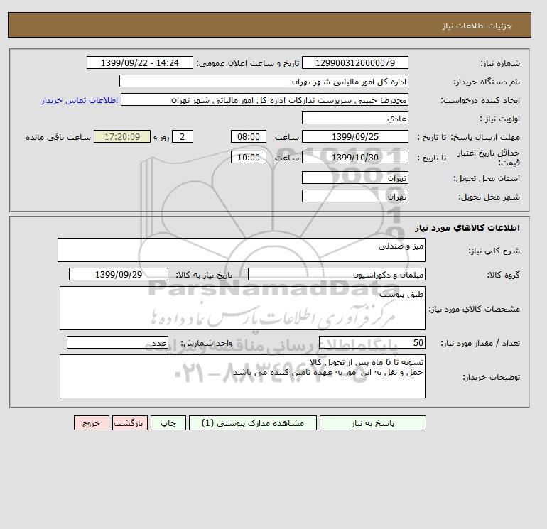Screen dimensions: 547x529
Task: Click goods group field مبلمان و دکوراسیون
Action: click(336, 274)
